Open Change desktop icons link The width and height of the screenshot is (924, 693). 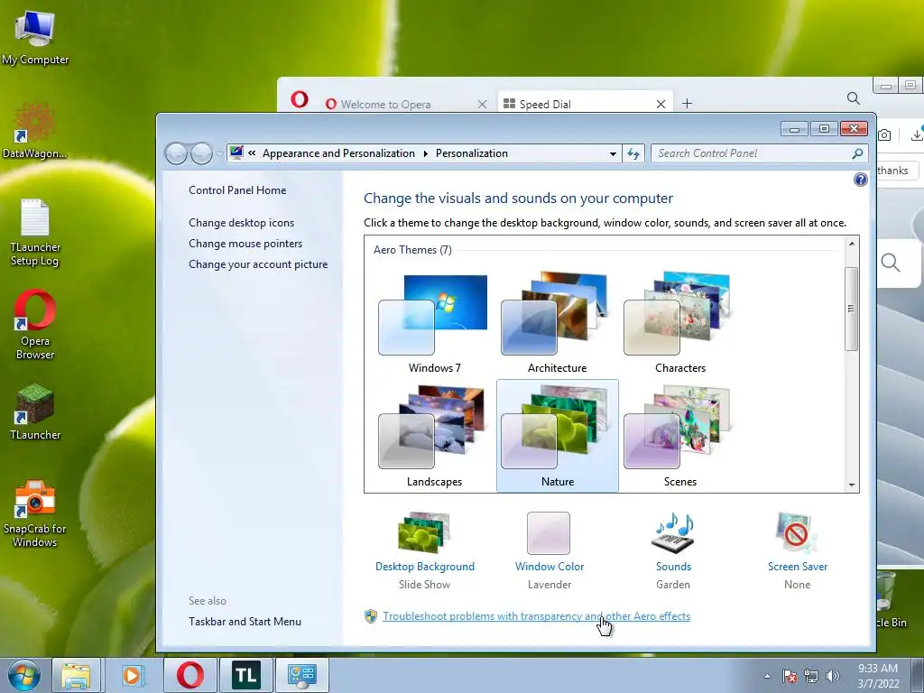[x=242, y=223]
